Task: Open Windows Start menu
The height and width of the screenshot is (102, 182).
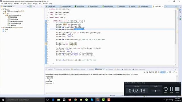Action: [x=3, y=100]
